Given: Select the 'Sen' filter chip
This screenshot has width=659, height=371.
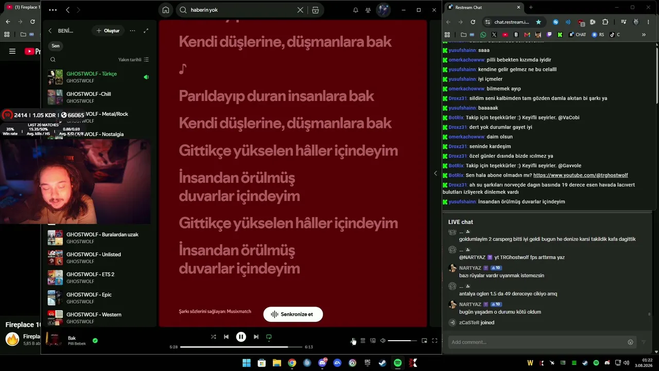Looking at the screenshot, I should click(x=55, y=46).
